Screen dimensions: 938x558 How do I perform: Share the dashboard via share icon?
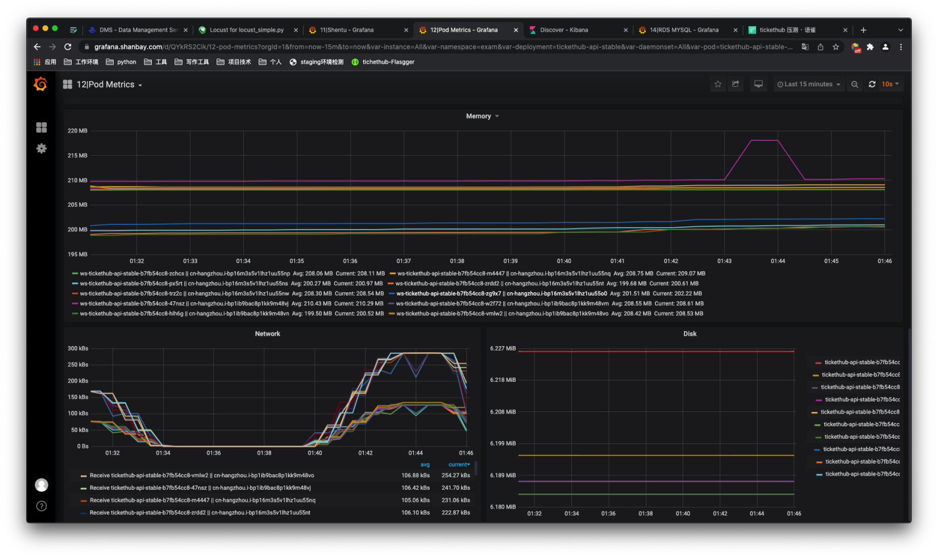(x=736, y=84)
